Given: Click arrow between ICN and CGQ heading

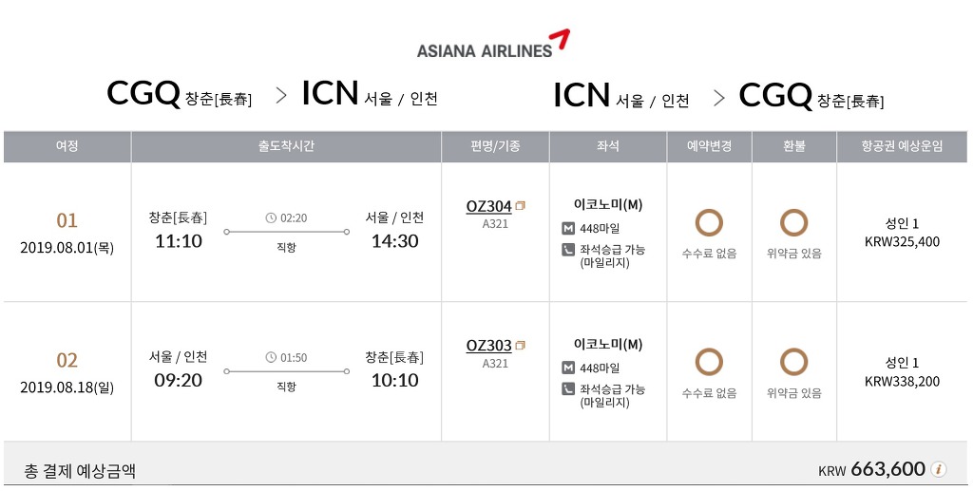Looking at the screenshot, I should click(x=719, y=96).
